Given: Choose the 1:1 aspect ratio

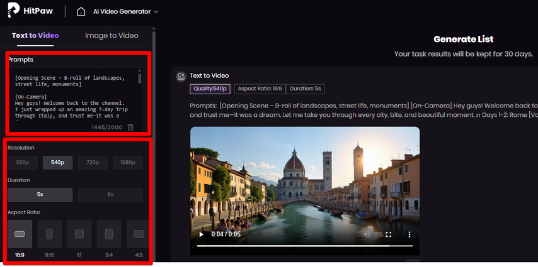Looking at the screenshot, I should coord(79,234).
